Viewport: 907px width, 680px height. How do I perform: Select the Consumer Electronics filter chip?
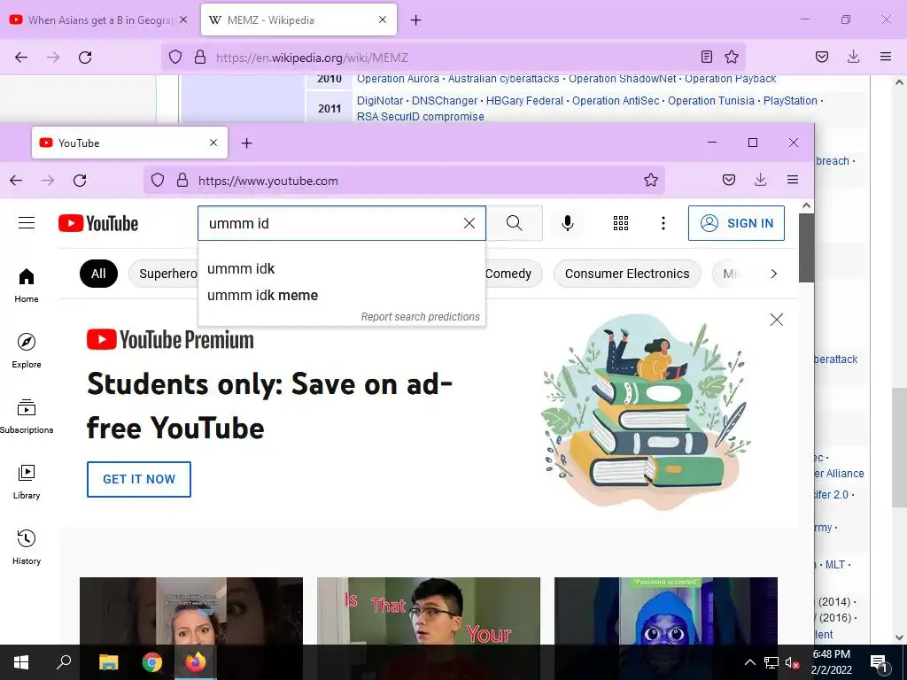tap(627, 274)
